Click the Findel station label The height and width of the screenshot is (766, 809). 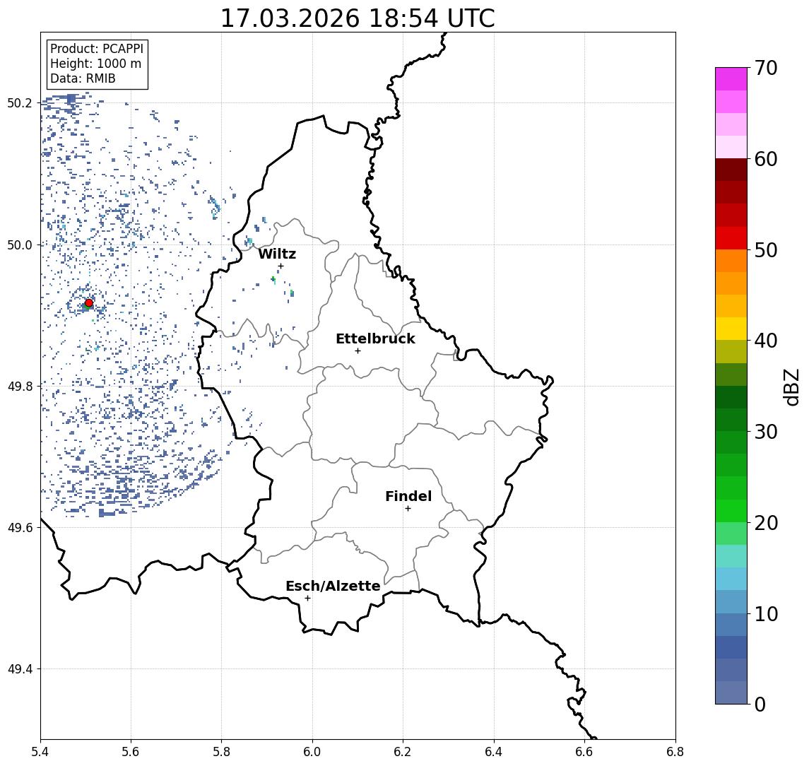pyautogui.click(x=408, y=496)
